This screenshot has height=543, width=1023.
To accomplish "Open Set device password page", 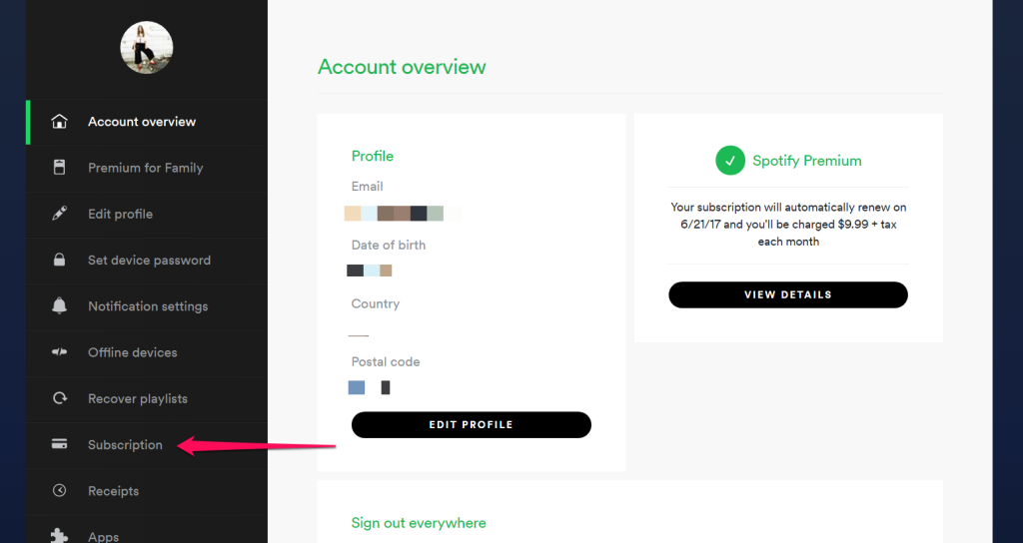I will click(x=149, y=261).
